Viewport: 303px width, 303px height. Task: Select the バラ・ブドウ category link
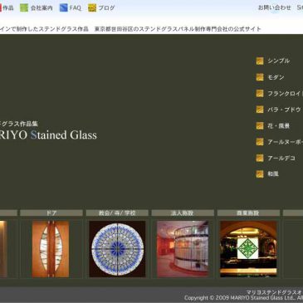click(284, 110)
